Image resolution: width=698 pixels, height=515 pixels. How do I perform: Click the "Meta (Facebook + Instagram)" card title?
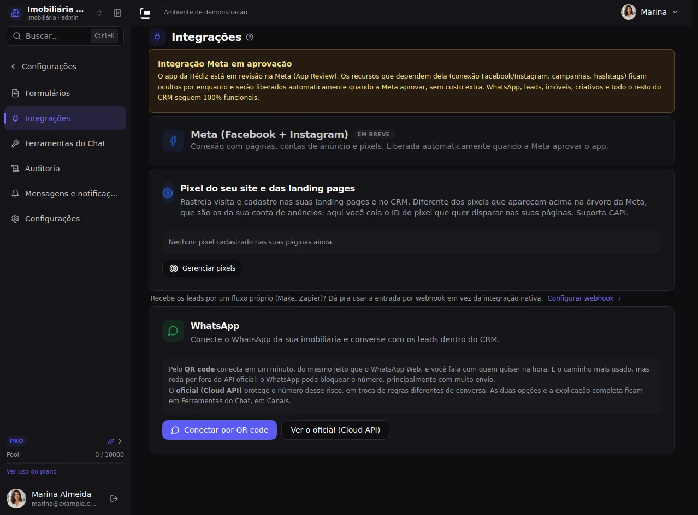269,135
